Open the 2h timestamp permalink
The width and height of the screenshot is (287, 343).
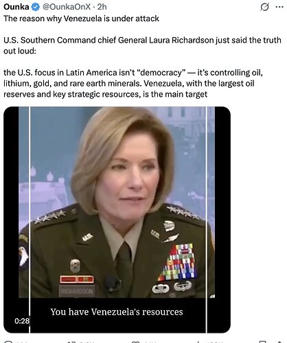coord(102,7)
